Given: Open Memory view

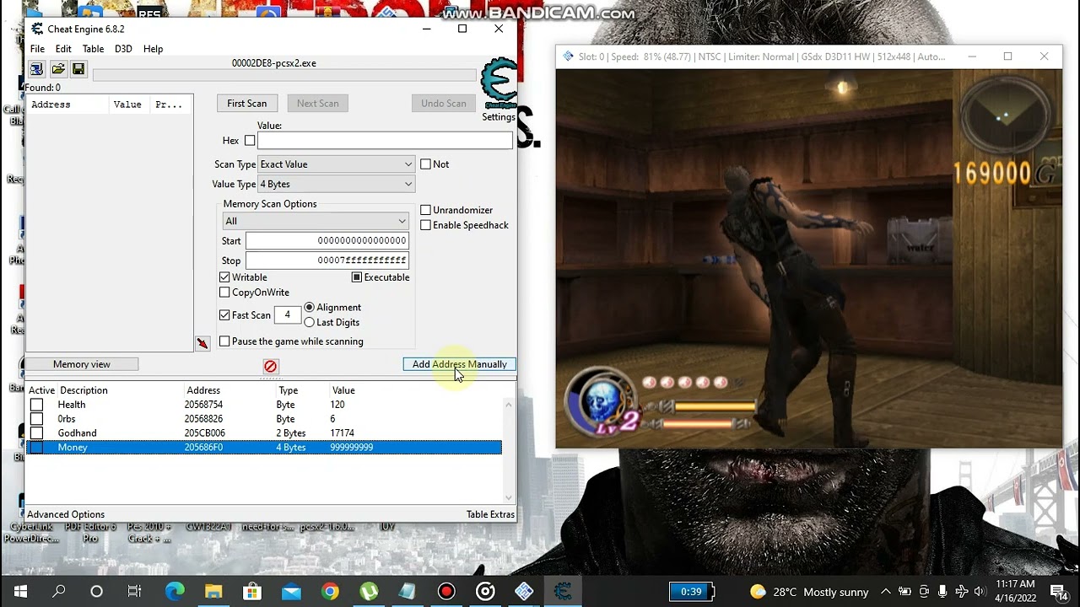Looking at the screenshot, I should 82,364.
